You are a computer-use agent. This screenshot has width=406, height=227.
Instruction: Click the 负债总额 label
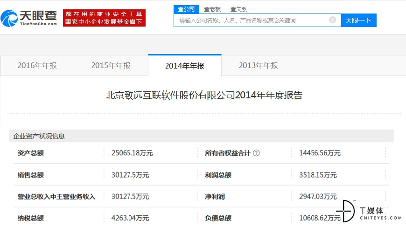pyautogui.click(x=218, y=218)
